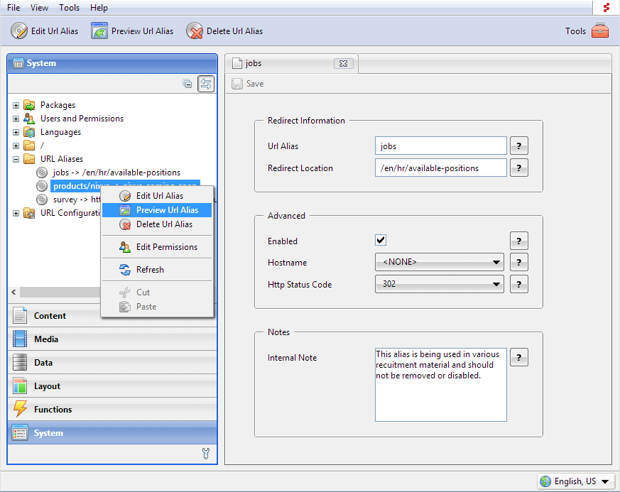
Task: Choose Edit Permissions from the context menu
Action: (x=166, y=247)
